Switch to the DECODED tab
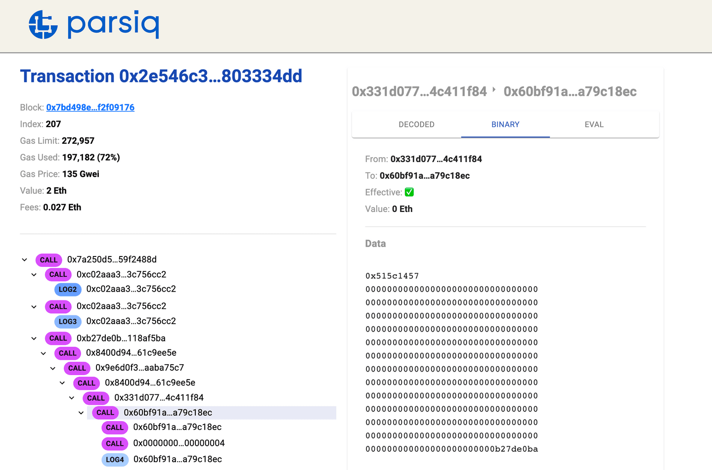The height and width of the screenshot is (470, 712). click(x=416, y=125)
